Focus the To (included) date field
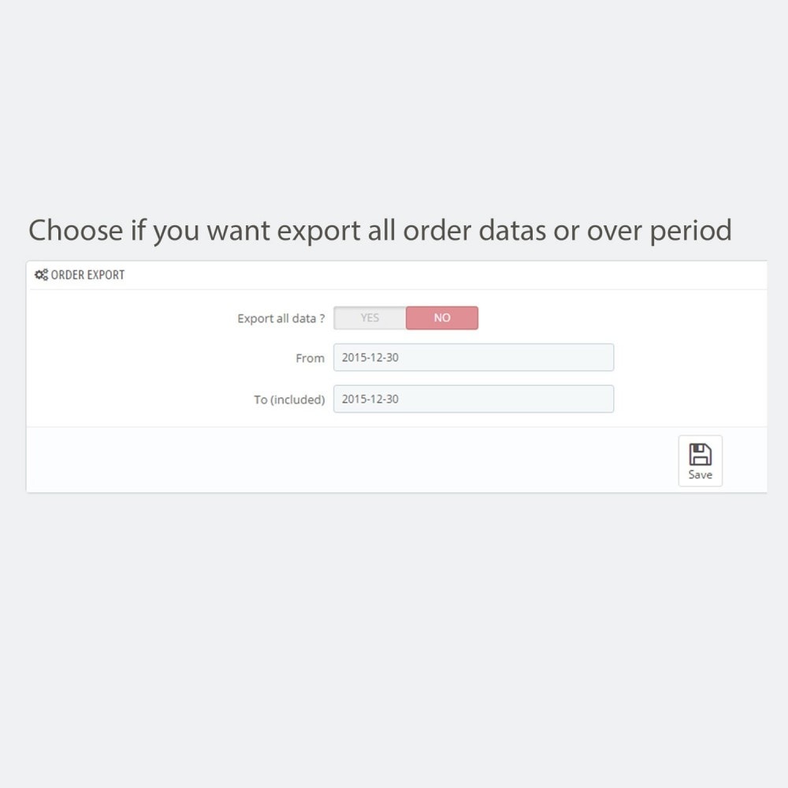This screenshot has height=788, width=788. (x=474, y=399)
